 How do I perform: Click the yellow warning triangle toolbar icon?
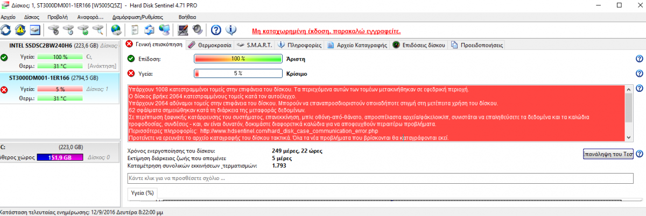20,30
